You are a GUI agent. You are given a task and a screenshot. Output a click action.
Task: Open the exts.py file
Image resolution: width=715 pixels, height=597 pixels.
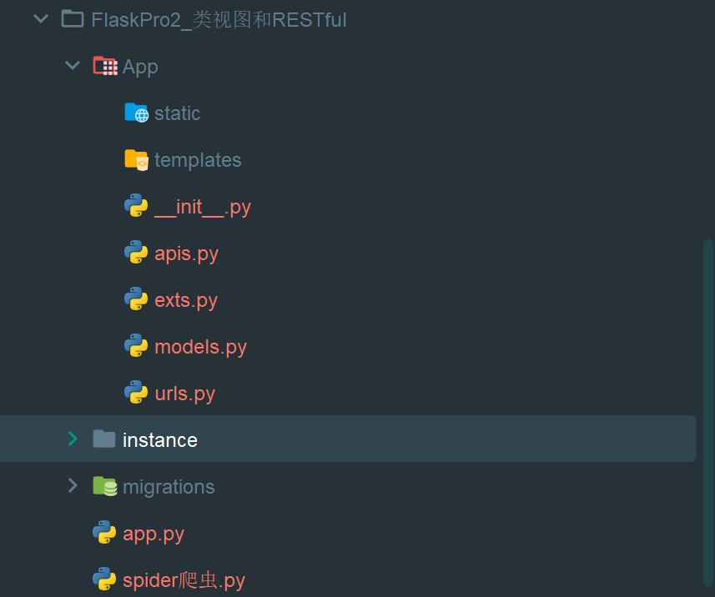186,300
